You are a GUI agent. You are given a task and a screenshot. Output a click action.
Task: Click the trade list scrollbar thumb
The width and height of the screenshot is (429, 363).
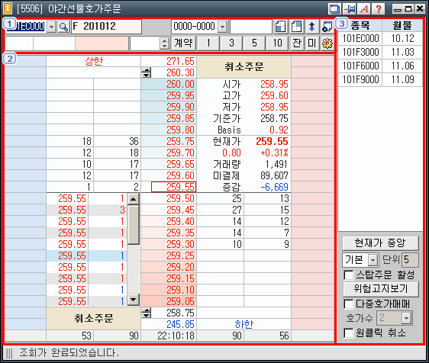(x=134, y=224)
